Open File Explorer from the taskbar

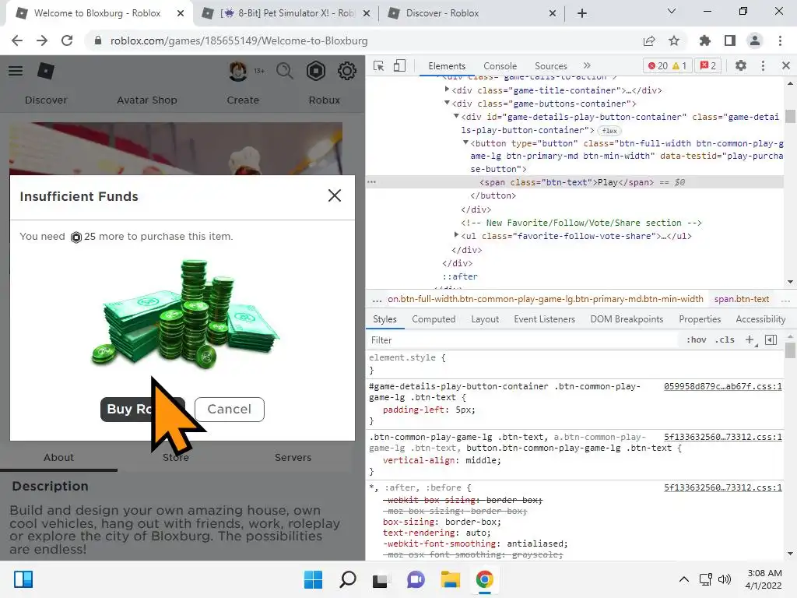coord(451,579)
